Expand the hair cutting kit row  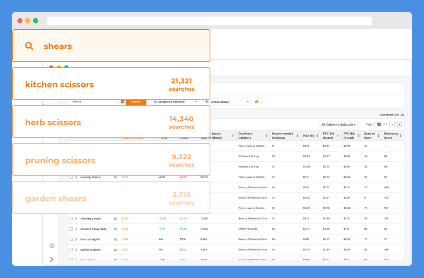tap(76, 239)
